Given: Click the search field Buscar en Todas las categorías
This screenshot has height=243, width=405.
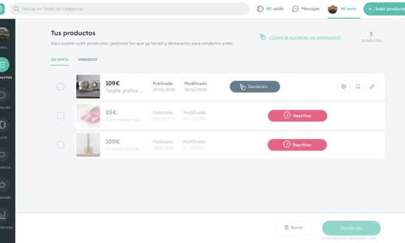Looking at the screenshot, I should 129,9.
